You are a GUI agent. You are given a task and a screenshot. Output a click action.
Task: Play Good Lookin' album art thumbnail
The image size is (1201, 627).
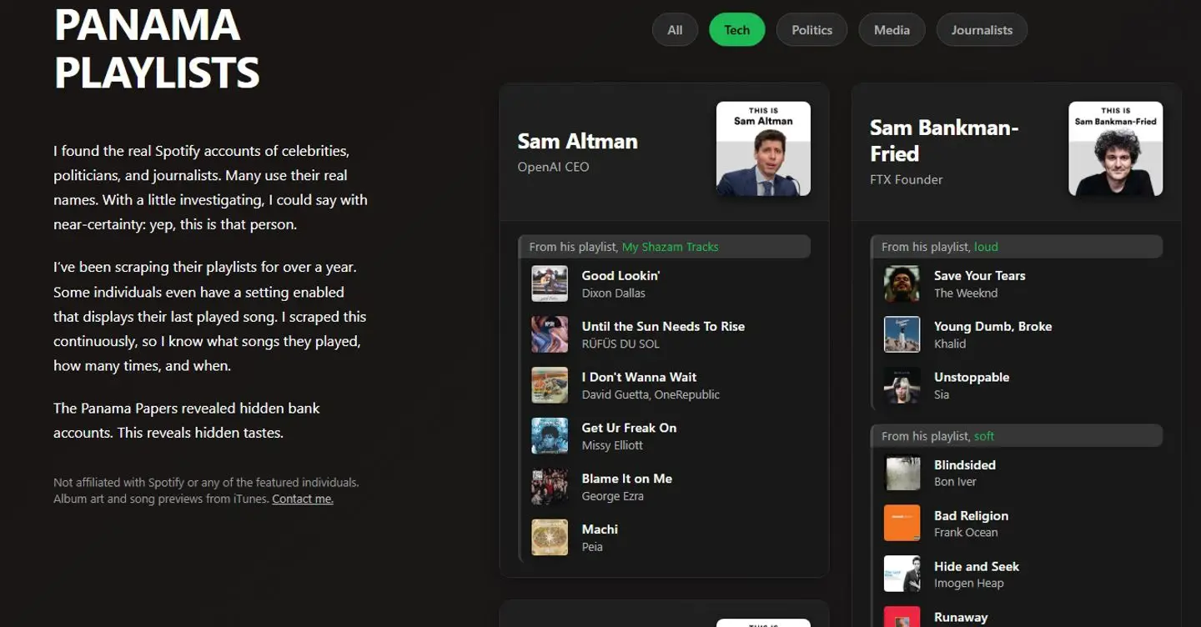pyautogui.click(x=550, y=283)
